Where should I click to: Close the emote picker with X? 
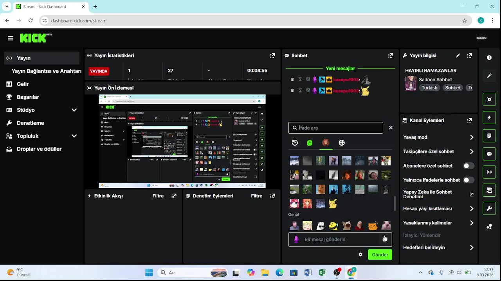[x=391, y=128]
